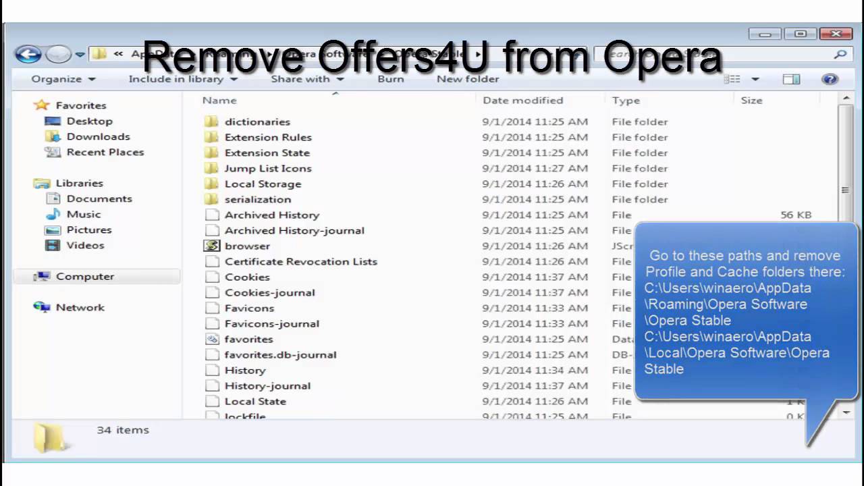Viewport: 864px width, 486px height.
Task: Click the search magnifier icon
Action: coord(840,55)
